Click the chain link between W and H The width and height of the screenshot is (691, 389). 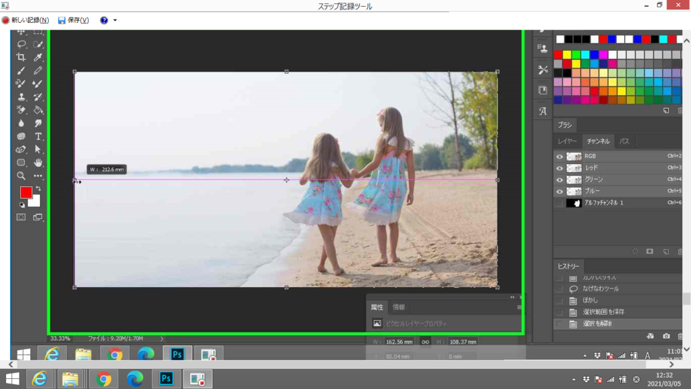click(x=425, y=342)
